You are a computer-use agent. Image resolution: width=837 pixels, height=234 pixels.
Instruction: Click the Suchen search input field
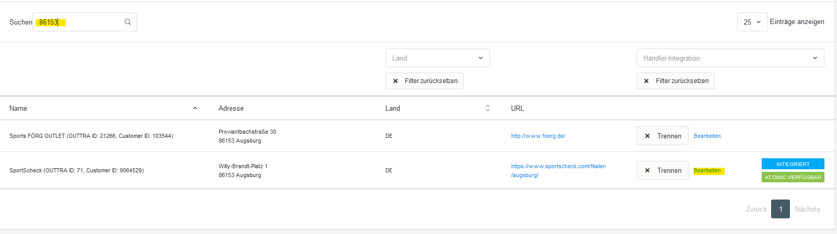pyautogui.click(x=85, y=22)
